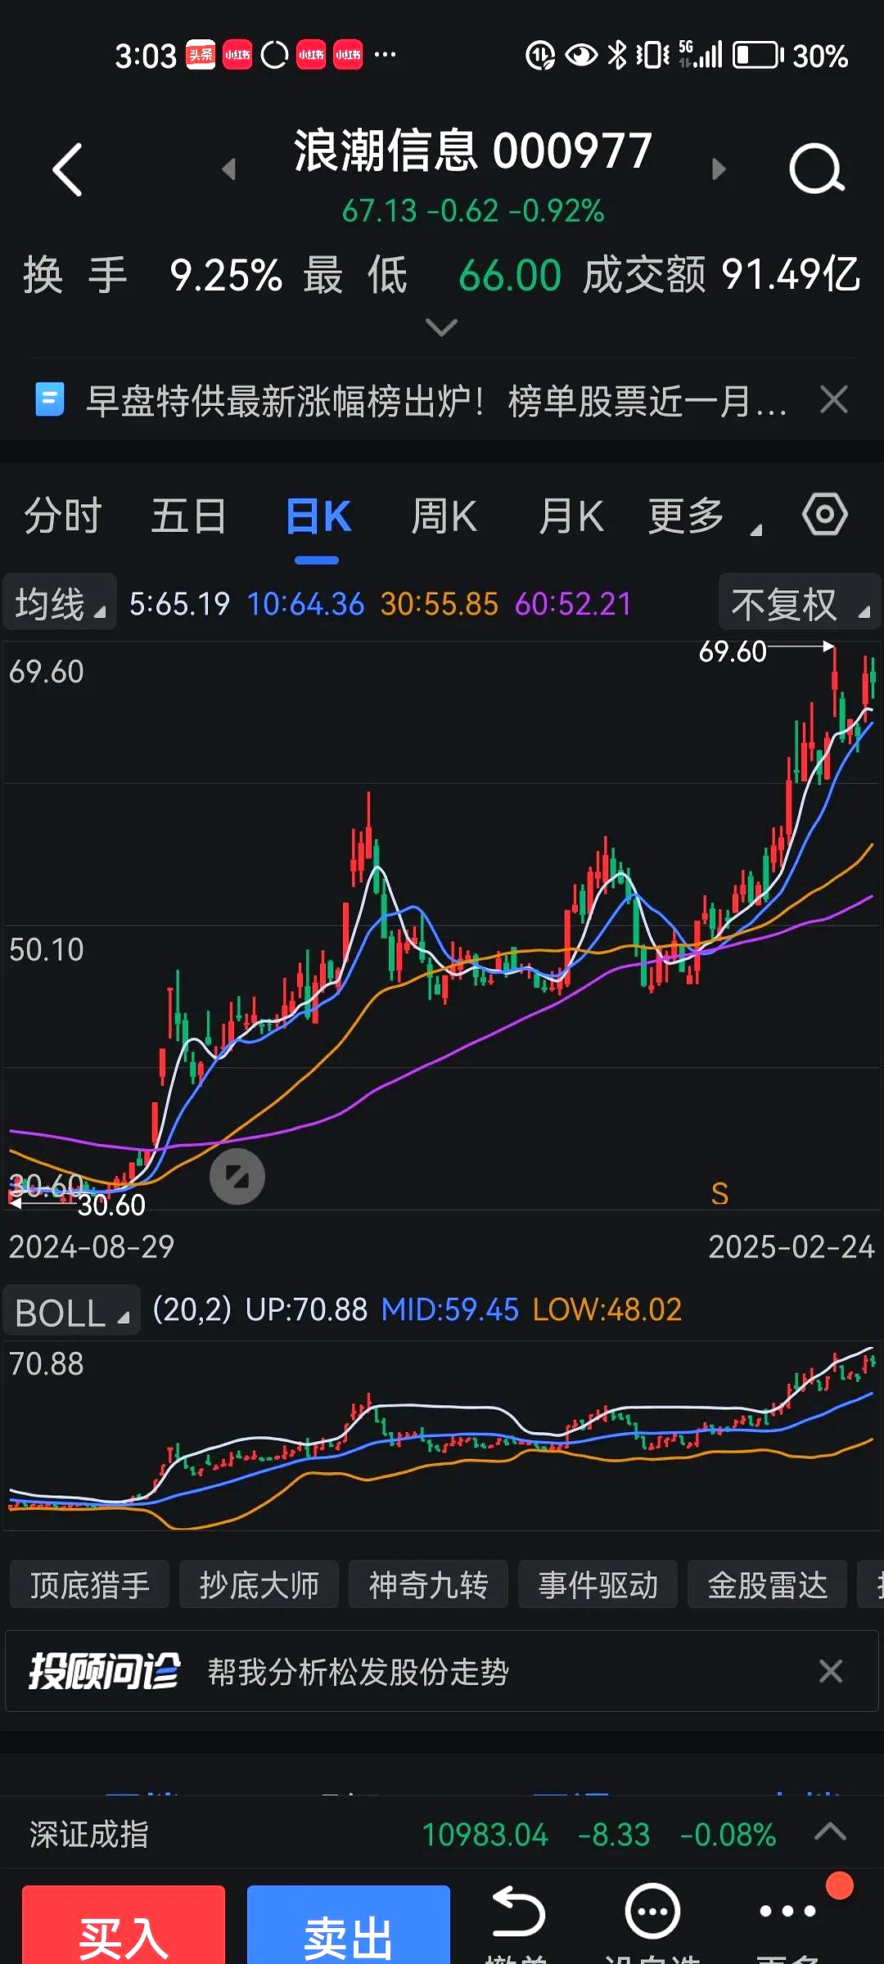Tap the 30.60 low price marker label
The image size is (884, 1964).
pyautogui.click(x=111, y=1205)
